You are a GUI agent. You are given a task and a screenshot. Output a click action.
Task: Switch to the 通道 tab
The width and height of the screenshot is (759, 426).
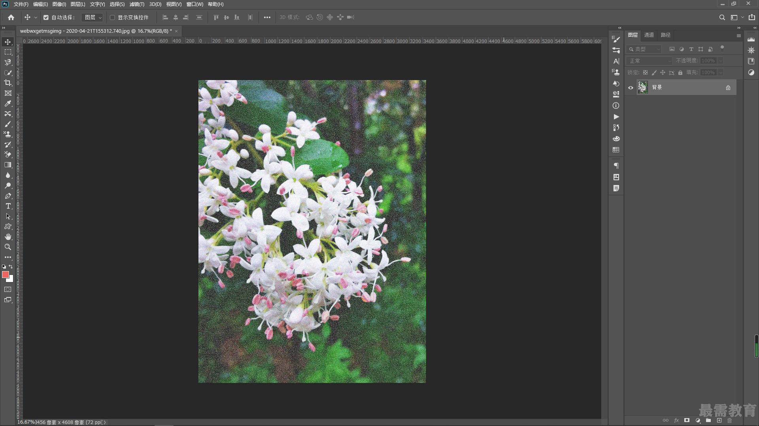pos(649,35)
